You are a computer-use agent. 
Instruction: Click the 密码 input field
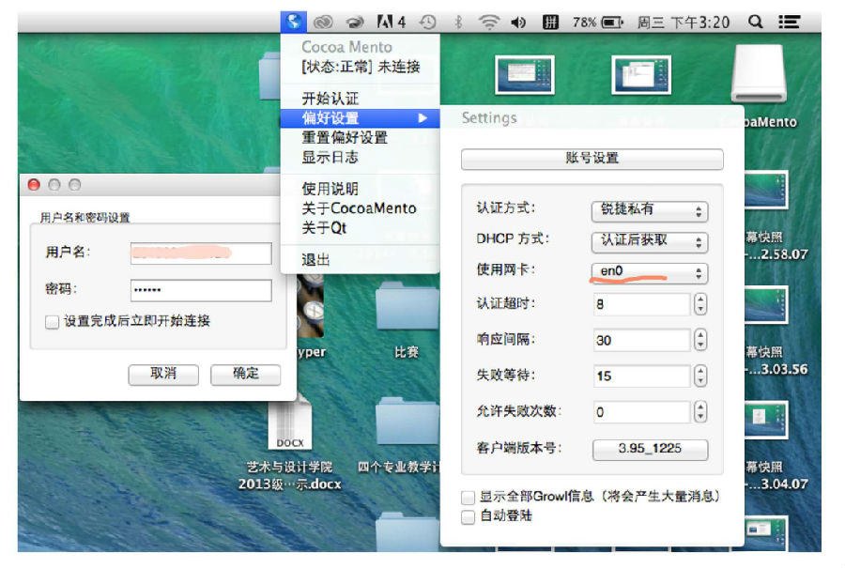coord(200,290)
